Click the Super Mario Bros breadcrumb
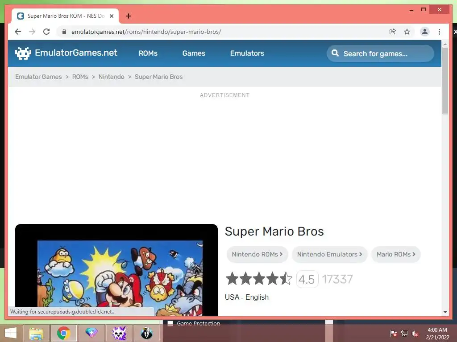This screenshot has width=457, height=342. tap(158, 77)
